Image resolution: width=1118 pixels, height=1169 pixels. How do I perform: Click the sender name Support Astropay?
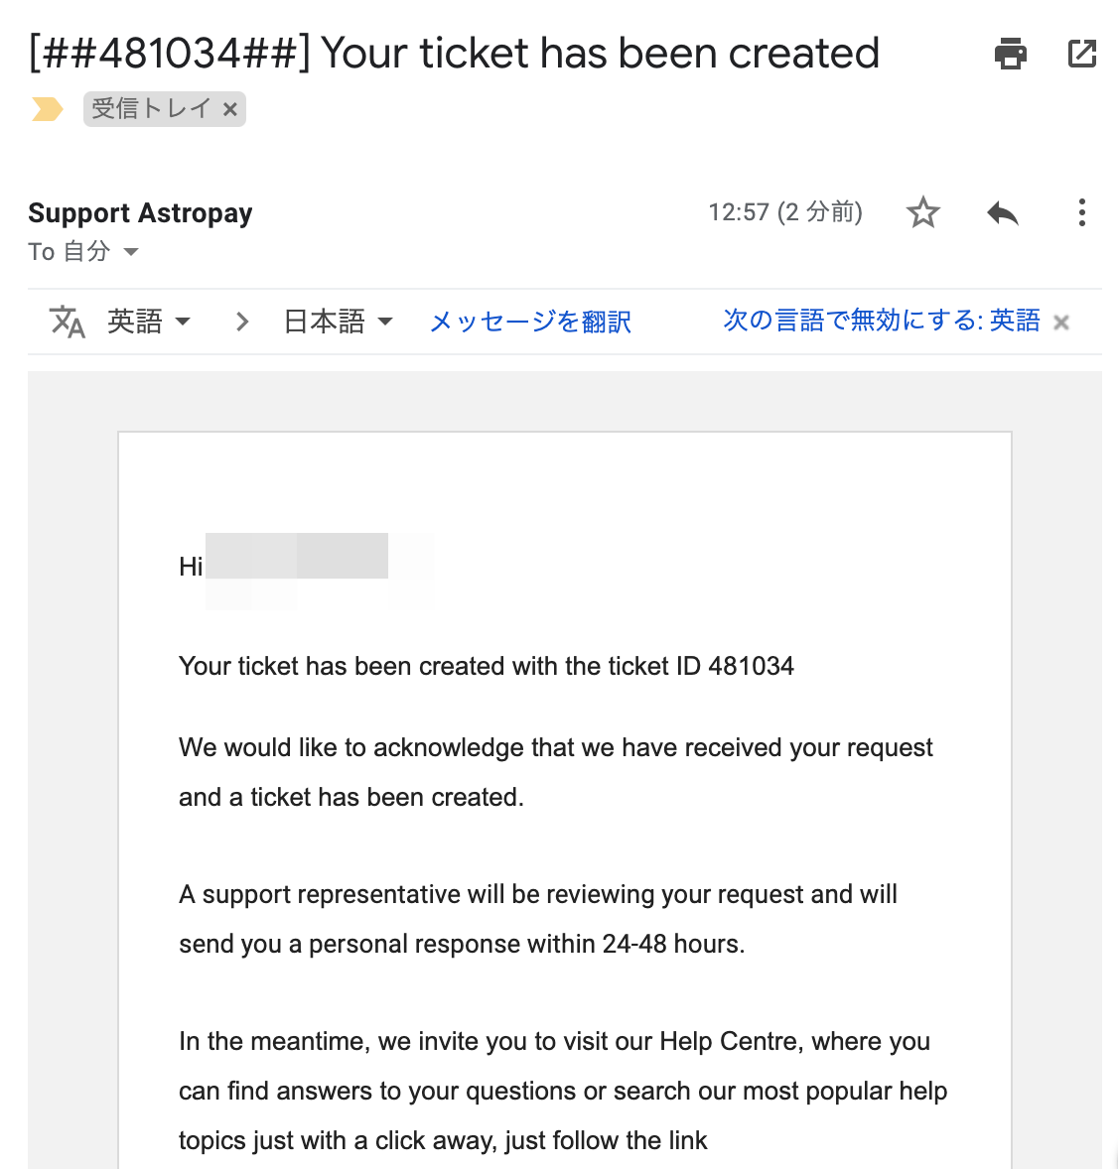pos(140,212)
